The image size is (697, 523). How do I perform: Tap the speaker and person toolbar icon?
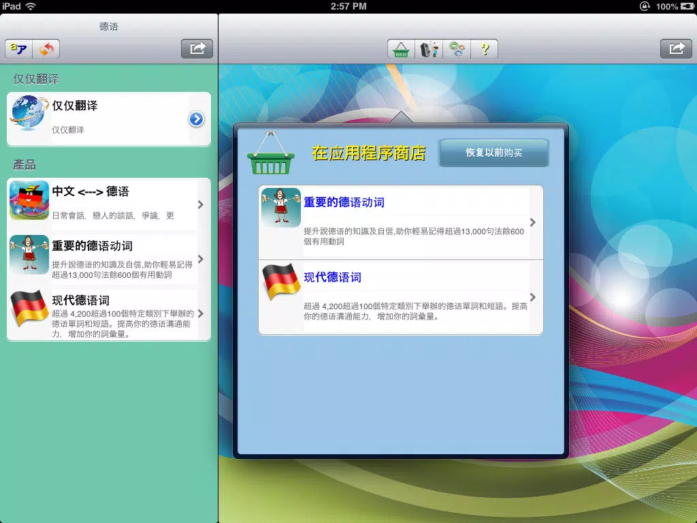point(429,49)
